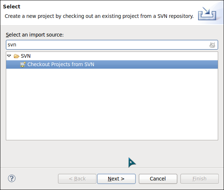Click the import wizard banner icon
224x190 pixels.
click(207, 14)
